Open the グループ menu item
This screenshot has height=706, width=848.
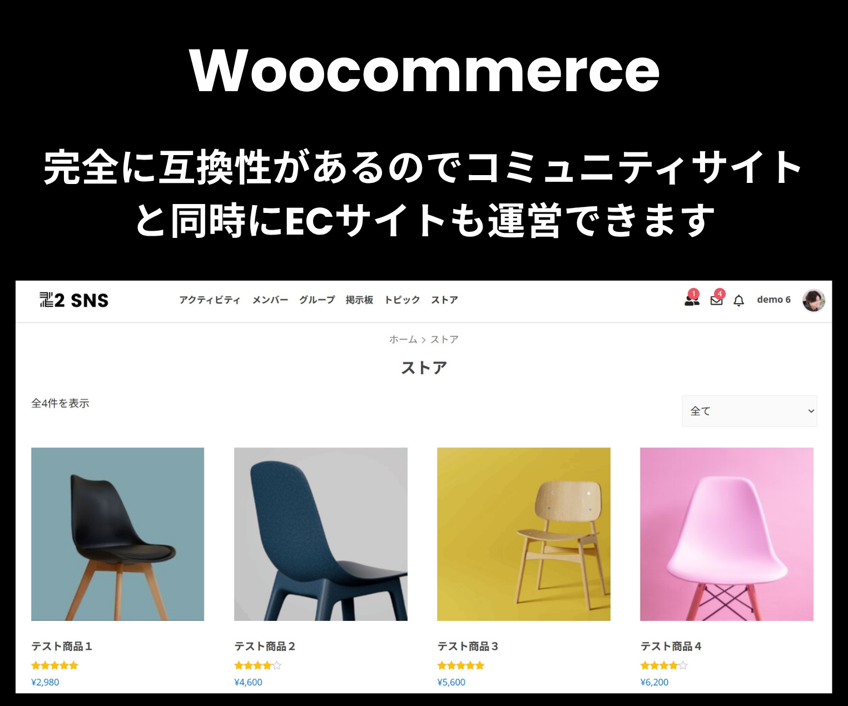tap(317, 300)
